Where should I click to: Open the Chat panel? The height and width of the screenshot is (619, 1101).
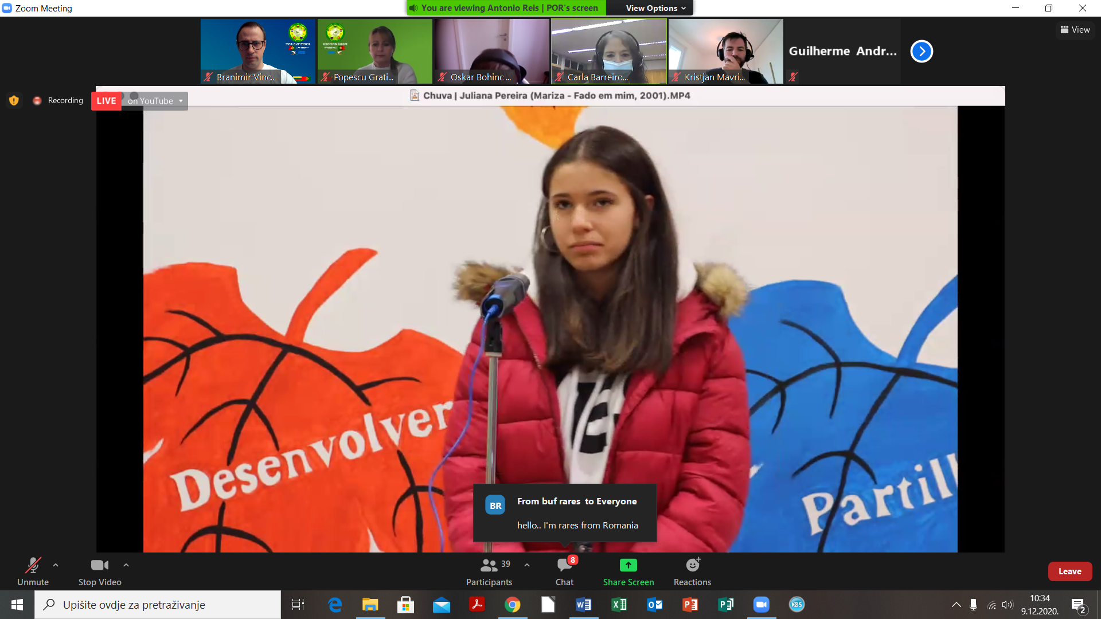coord(564,571)
